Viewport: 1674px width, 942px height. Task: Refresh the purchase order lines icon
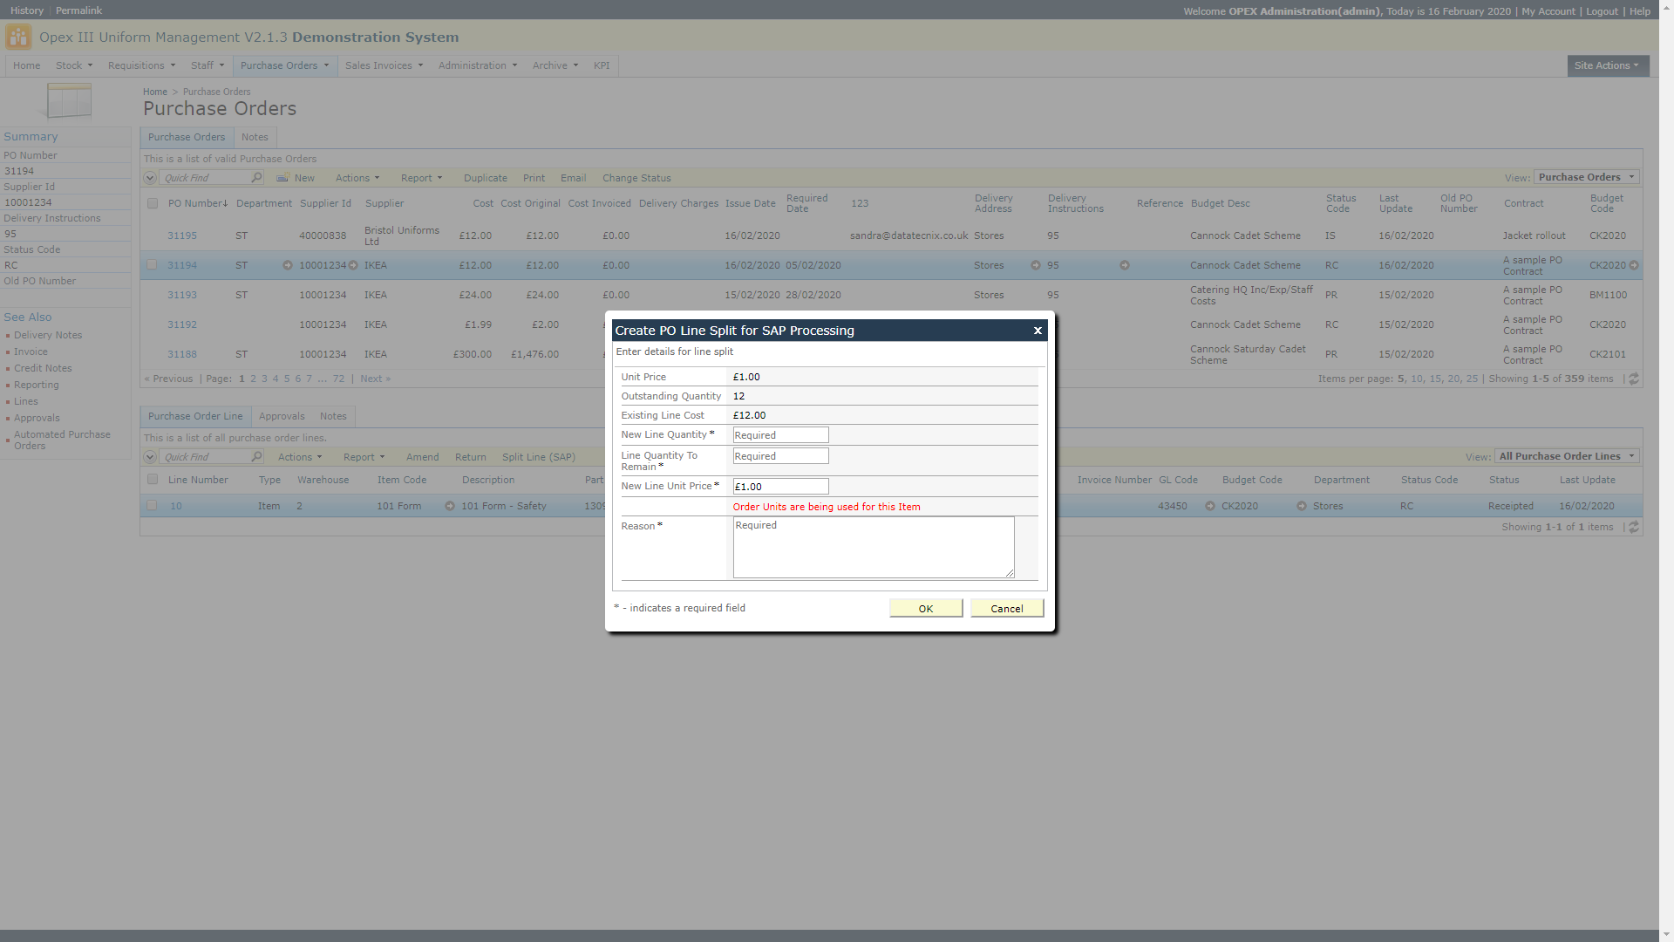tap(1634, 528)
